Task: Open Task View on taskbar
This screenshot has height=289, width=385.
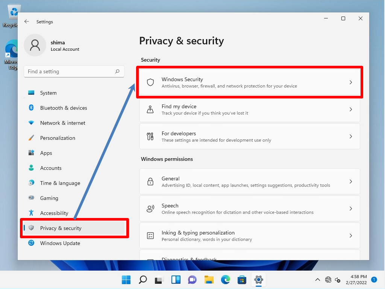Action: point(159,280)
